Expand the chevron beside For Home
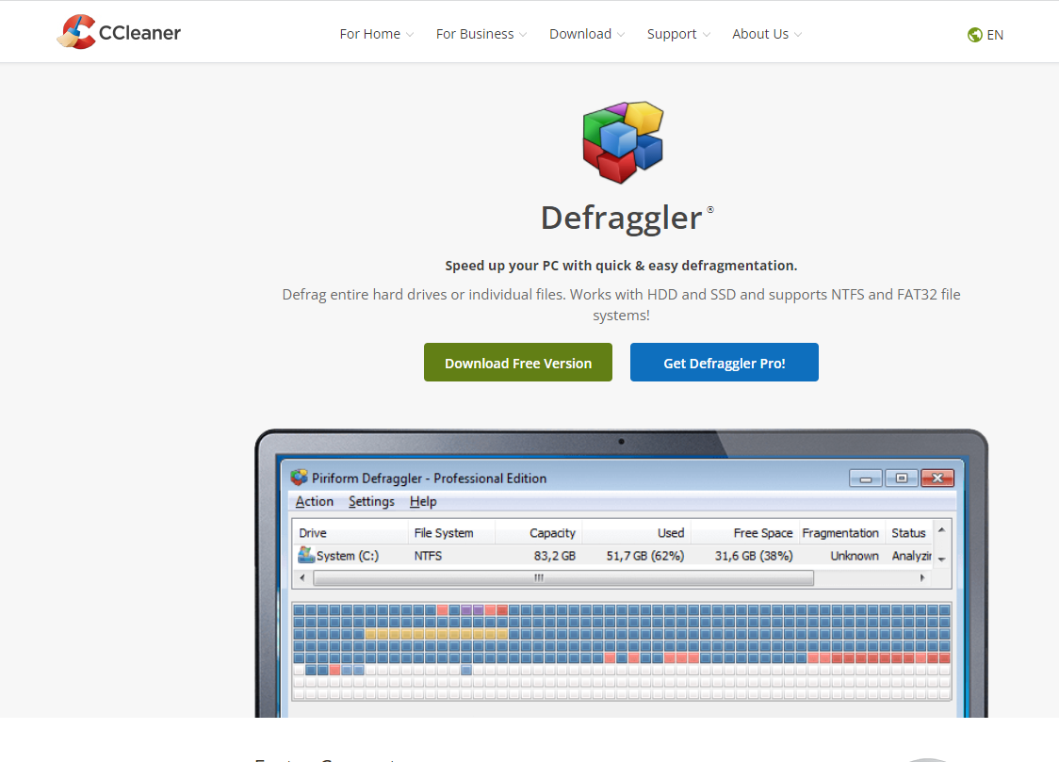The height and width of the screenshot is (762, 1059). point(410,35)
